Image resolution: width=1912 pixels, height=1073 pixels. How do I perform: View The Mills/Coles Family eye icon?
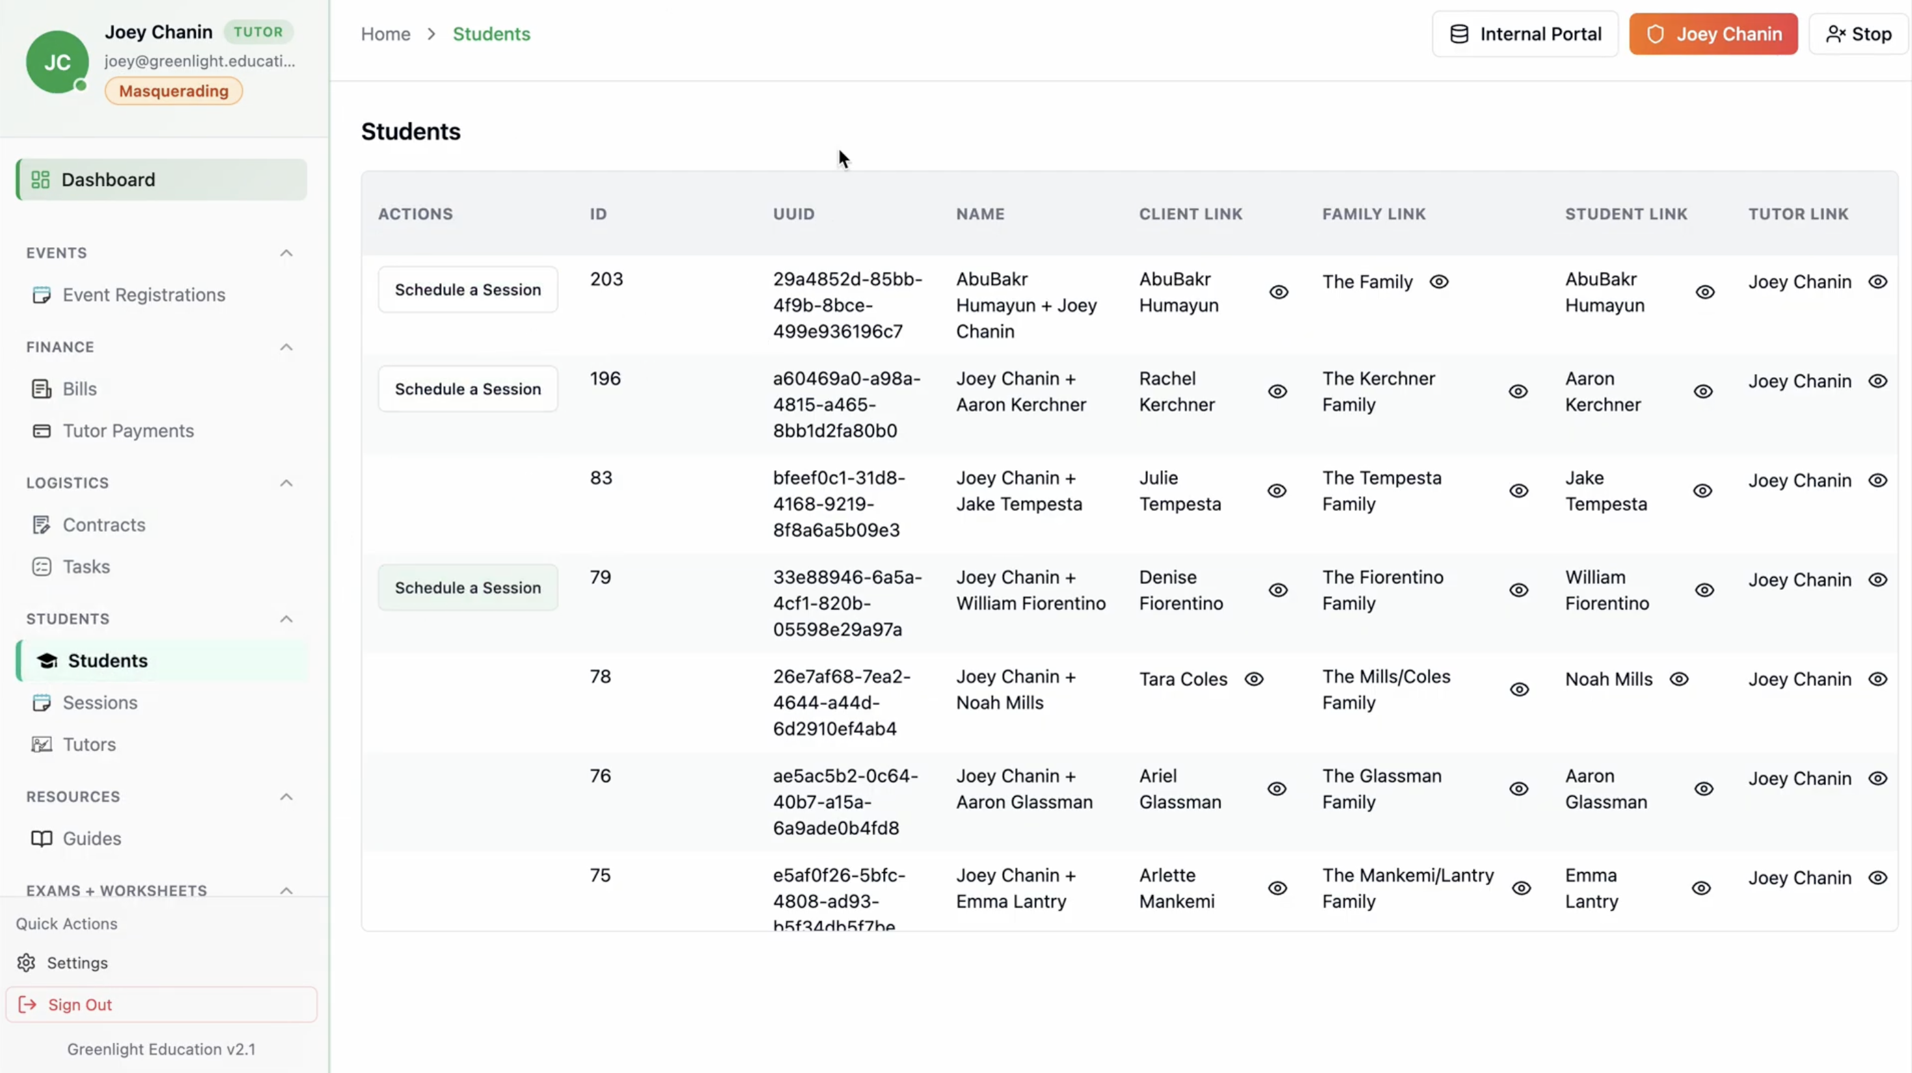1520,689
